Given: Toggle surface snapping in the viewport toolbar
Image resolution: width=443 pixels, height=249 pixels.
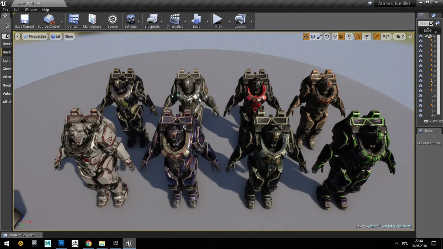Looking at the screenshot, I should (334, 37).
